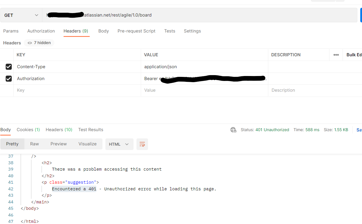
Task: Uncheck the Content-Type header checkbox
Action: tap(9, 67)
